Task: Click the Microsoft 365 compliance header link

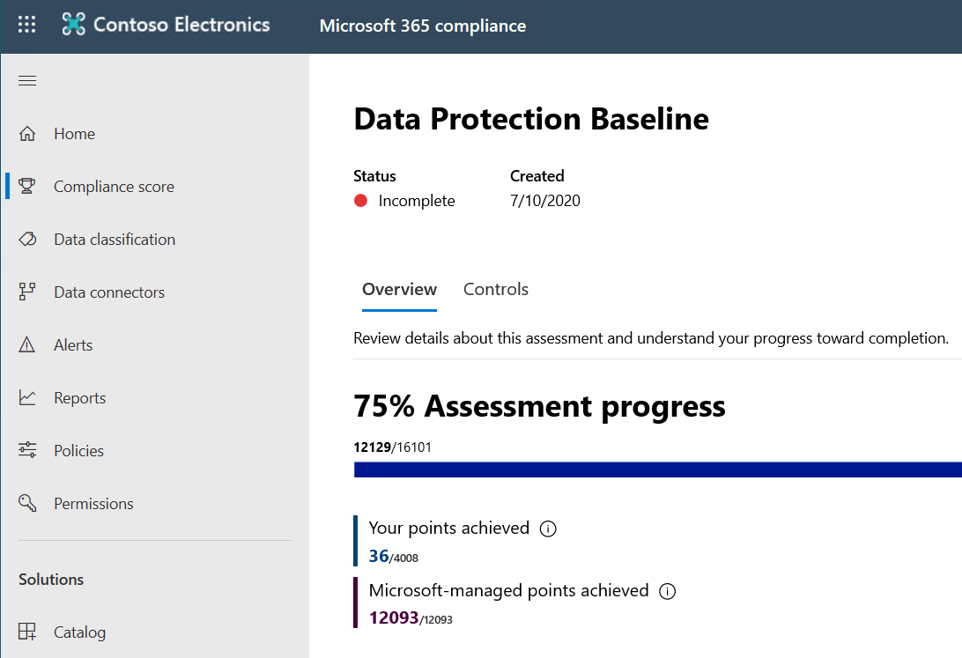Action: (423, 26)
